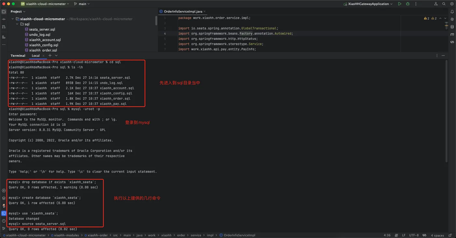Click the Terminal tool window icon
The height and width of the screenshot is (238, 456).
point(4,214)
